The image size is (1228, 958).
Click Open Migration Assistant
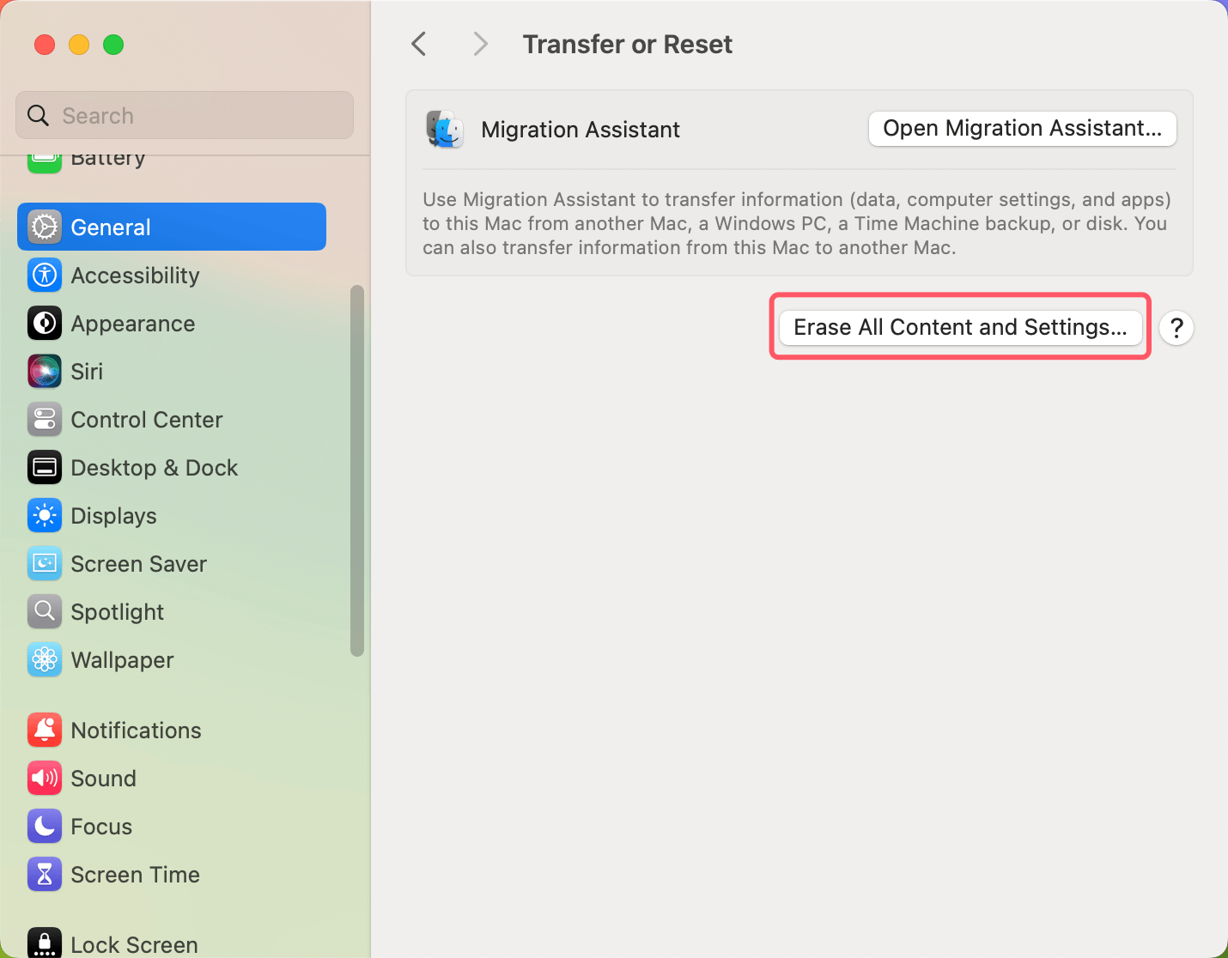click(x=1021, y=129)
